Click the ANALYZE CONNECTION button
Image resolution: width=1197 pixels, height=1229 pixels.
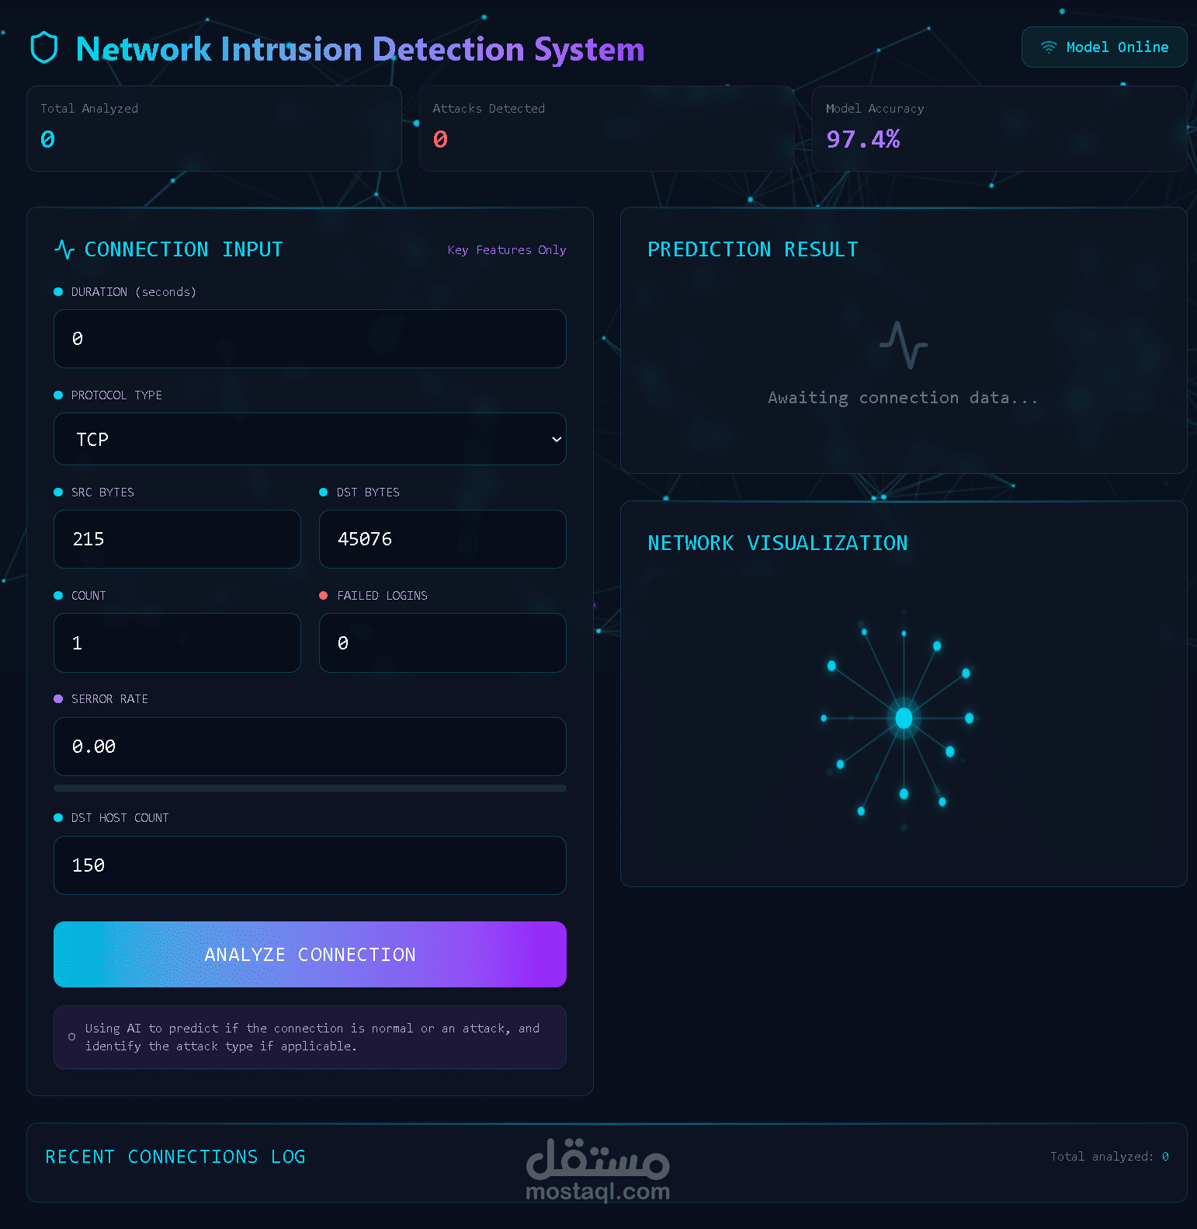pos(310,954)
